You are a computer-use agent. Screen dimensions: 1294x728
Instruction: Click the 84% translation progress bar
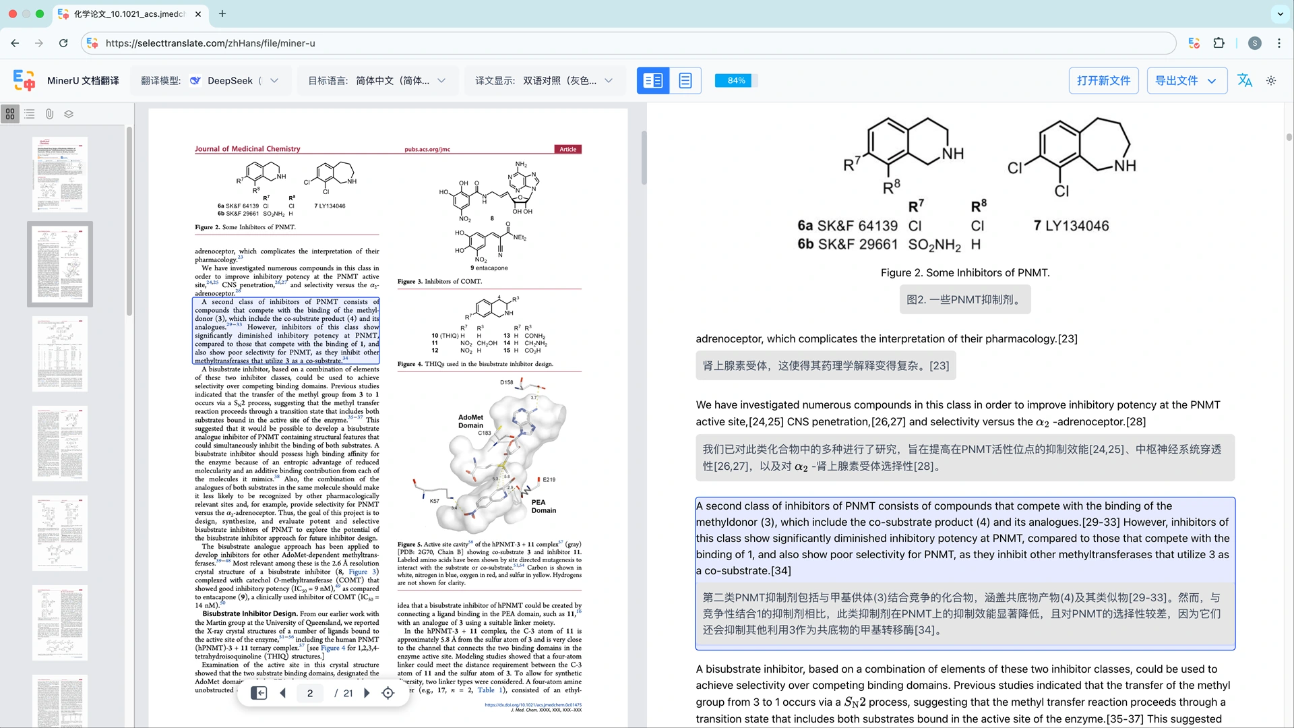click(x=736, y=80)
